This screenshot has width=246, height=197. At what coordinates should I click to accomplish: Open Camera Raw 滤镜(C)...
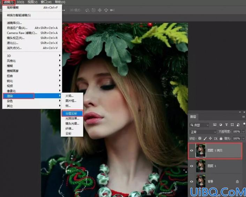click(32, 33)
